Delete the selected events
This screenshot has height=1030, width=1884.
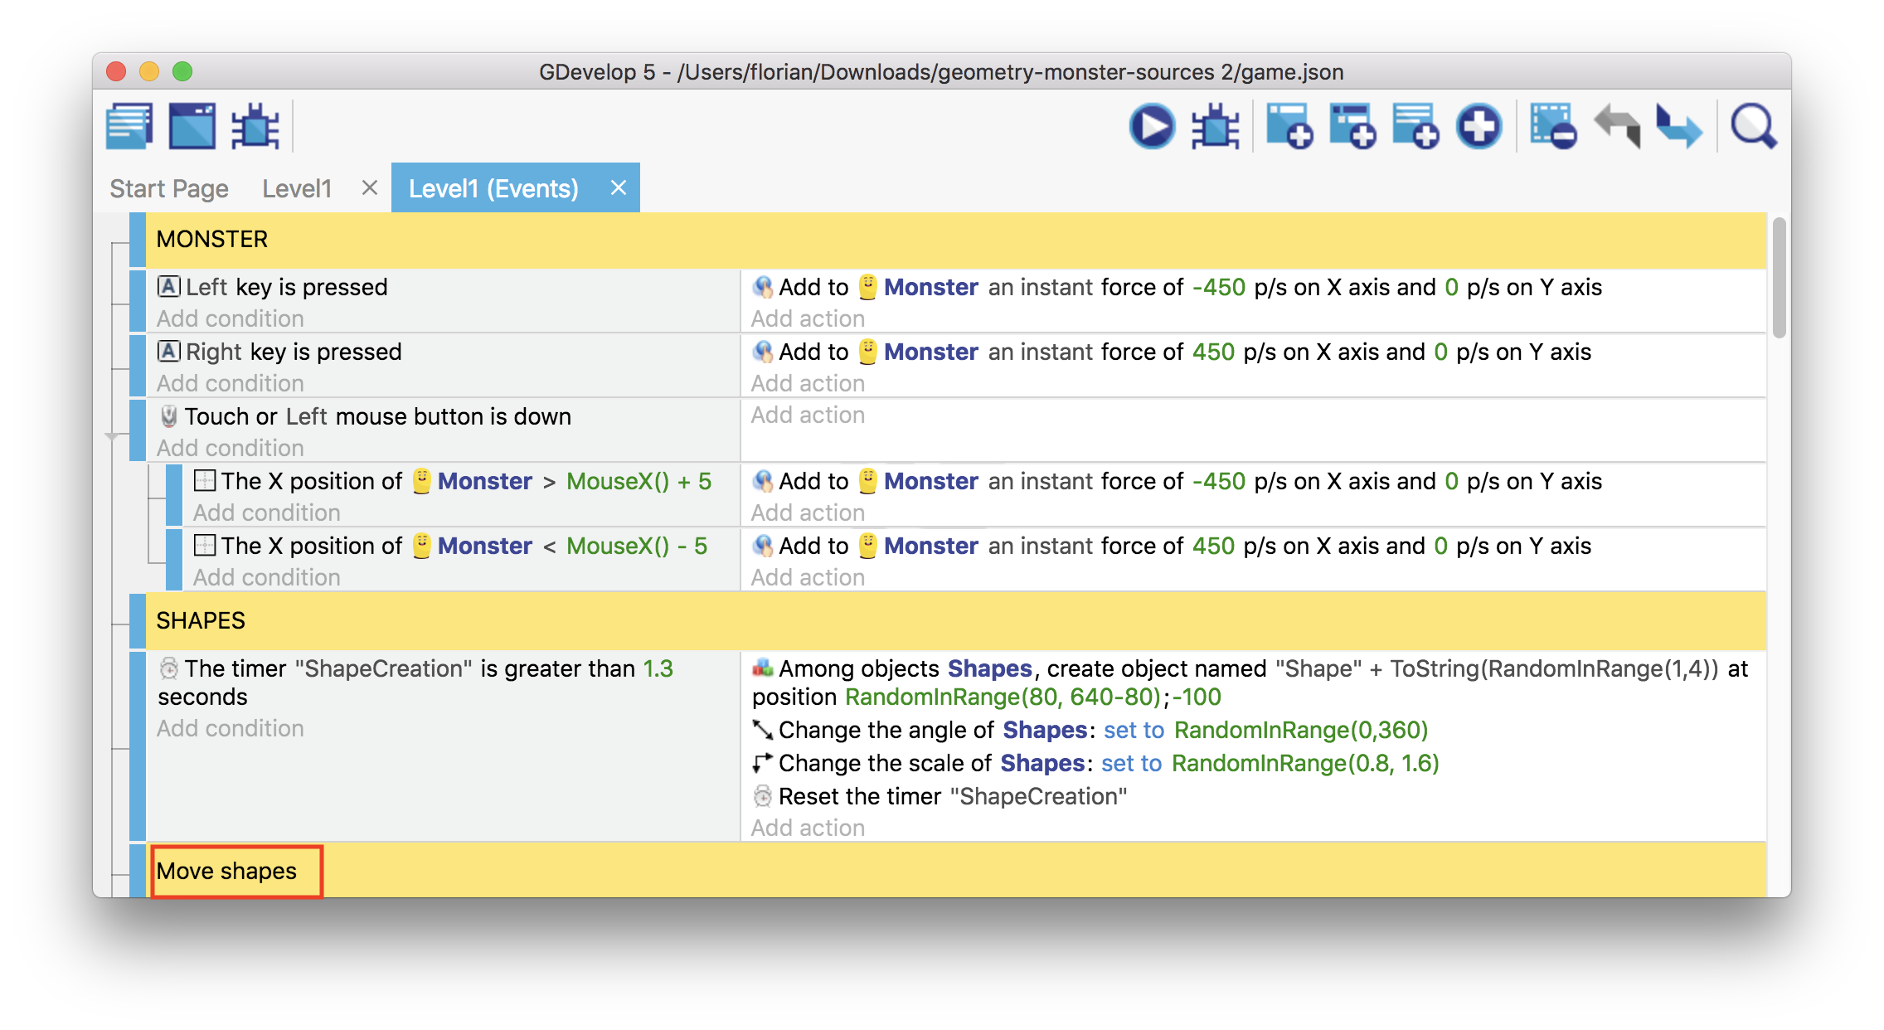(x=1552, y=126)
